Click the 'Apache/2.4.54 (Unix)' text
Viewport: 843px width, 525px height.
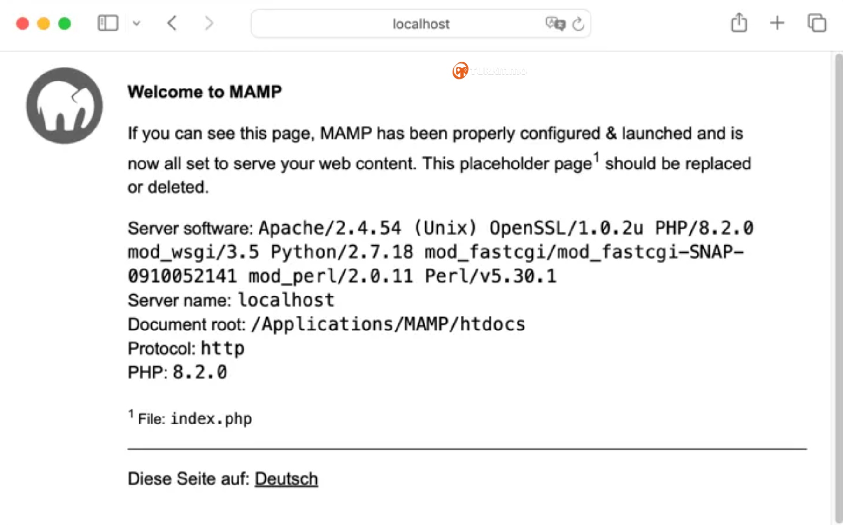pyautogui.click(x=368, y=228)
